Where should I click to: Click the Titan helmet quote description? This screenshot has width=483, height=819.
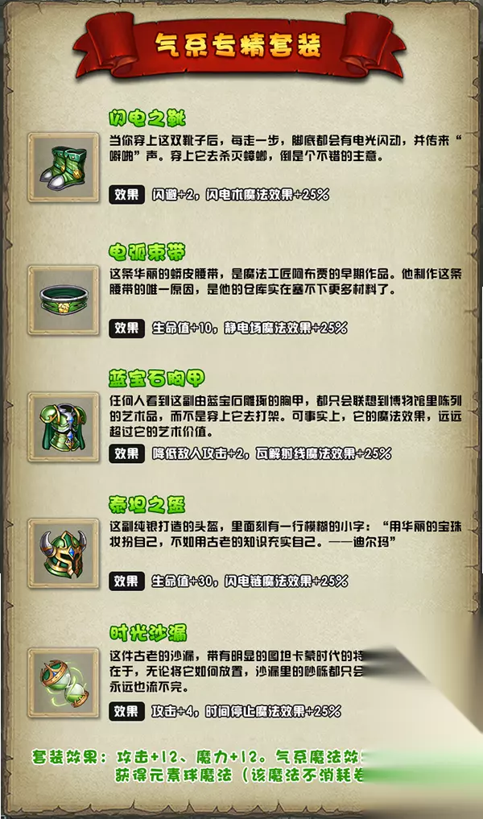pyautogui.click(x=285, y=534)
